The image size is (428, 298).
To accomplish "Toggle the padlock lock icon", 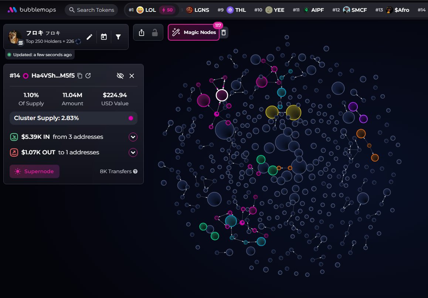I will coord(155,33).
